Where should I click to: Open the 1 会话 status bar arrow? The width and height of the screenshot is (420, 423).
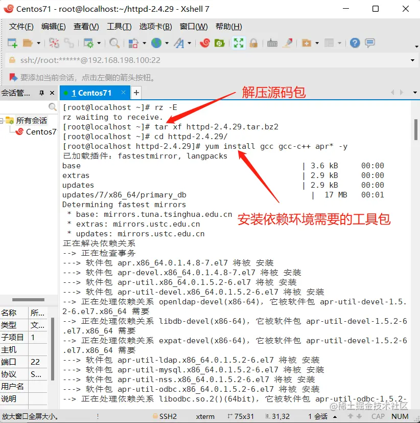pos(335,416)
